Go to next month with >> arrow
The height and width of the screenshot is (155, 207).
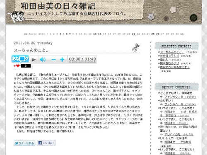click(182, 34)
